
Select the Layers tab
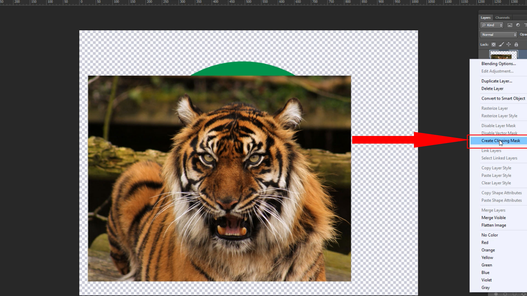point(486,18)
